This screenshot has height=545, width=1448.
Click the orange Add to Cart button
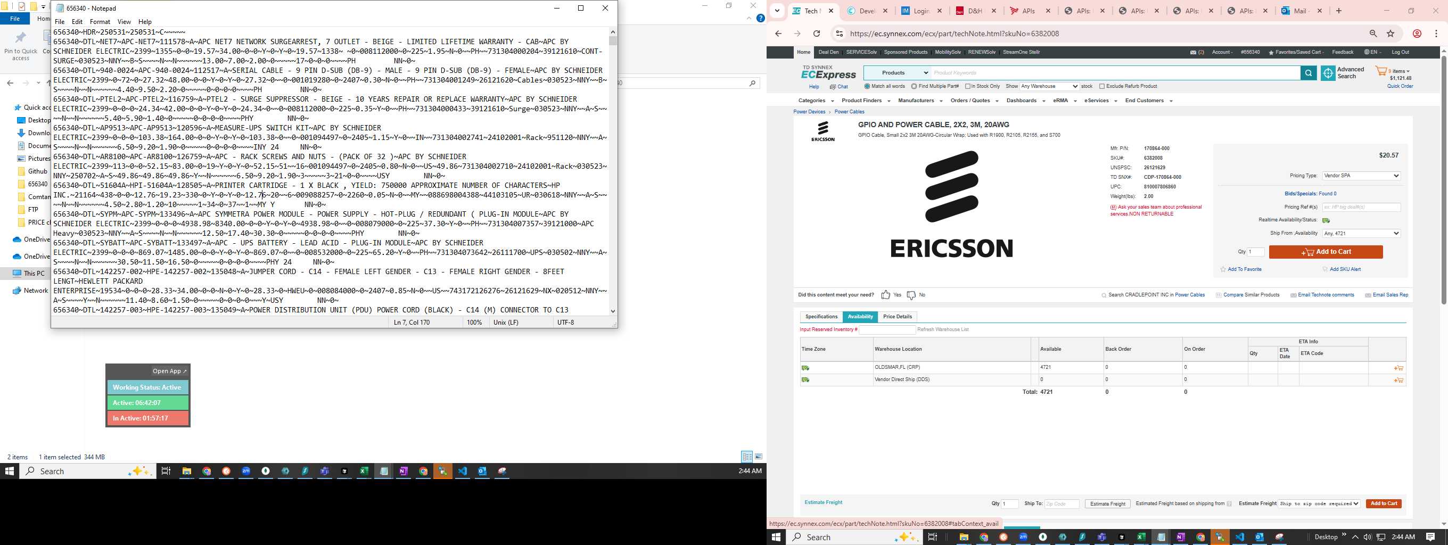1326,252
